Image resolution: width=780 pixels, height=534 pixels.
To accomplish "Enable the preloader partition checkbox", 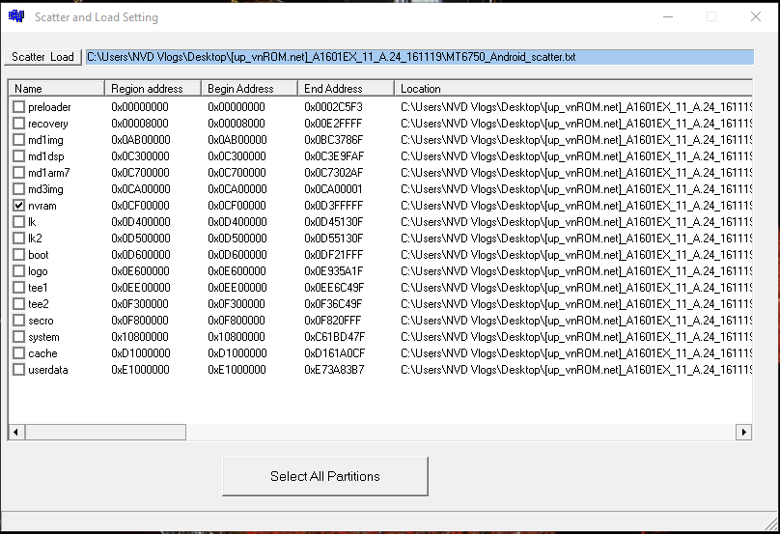I will click(x=18, y=107).
